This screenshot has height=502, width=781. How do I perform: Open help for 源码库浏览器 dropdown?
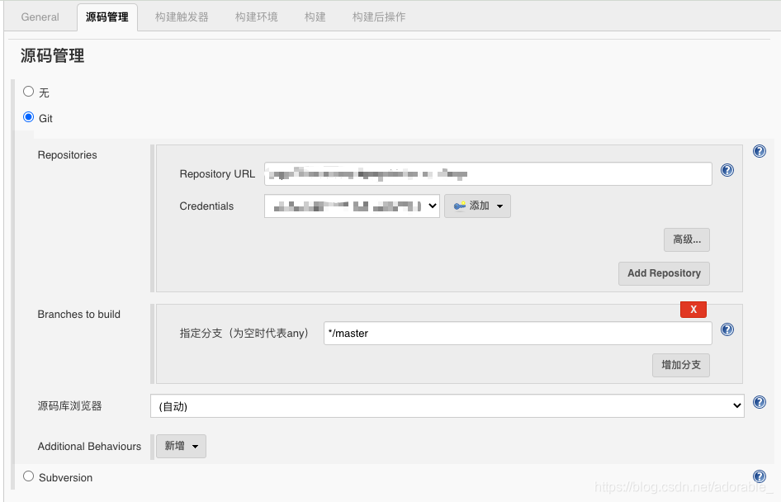pos(759,402)
